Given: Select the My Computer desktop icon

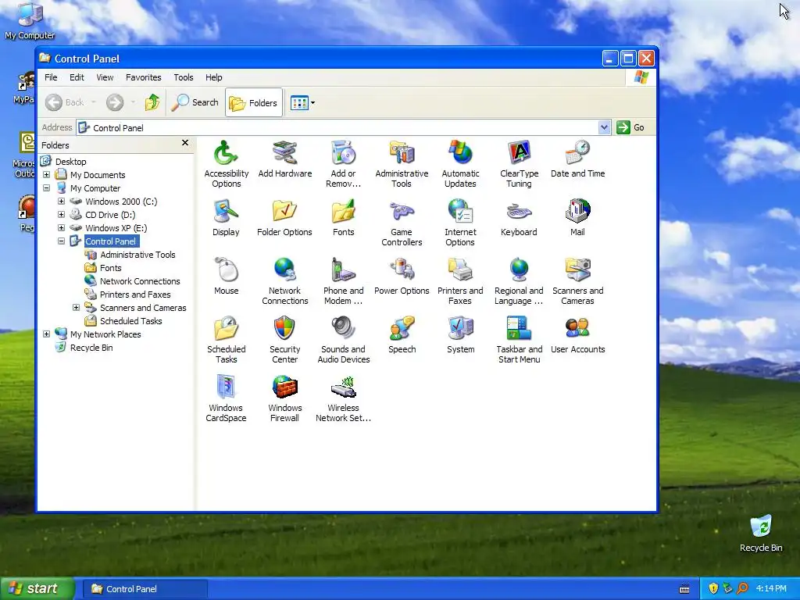Looking at the screenshot, I should tap(30, 21).
